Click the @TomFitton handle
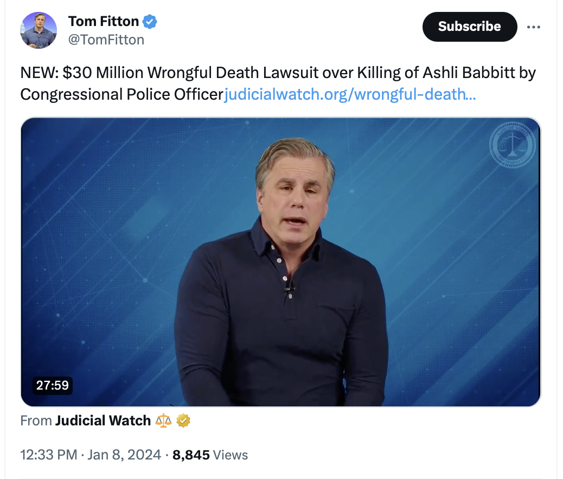The width and height of the screenshot is (563, 479). click(x=106, y=40)
